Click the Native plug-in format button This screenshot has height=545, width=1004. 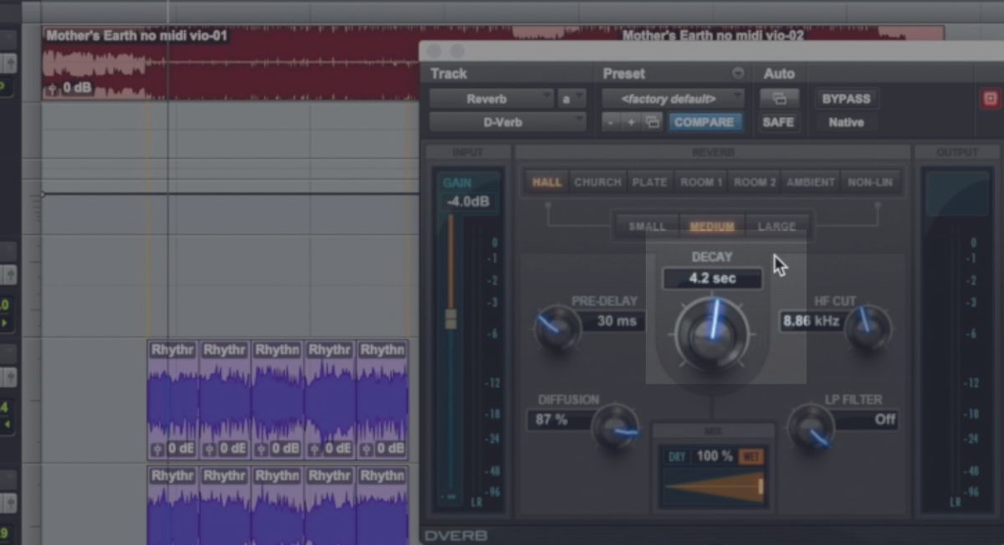844,122
